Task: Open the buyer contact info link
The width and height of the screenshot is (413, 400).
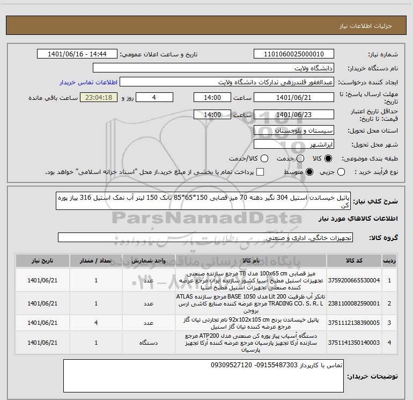Action: pyautogui.click(x=88, y=82)
